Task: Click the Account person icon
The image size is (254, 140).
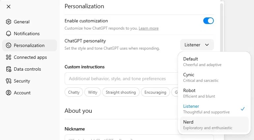Action: click(9, 93)
